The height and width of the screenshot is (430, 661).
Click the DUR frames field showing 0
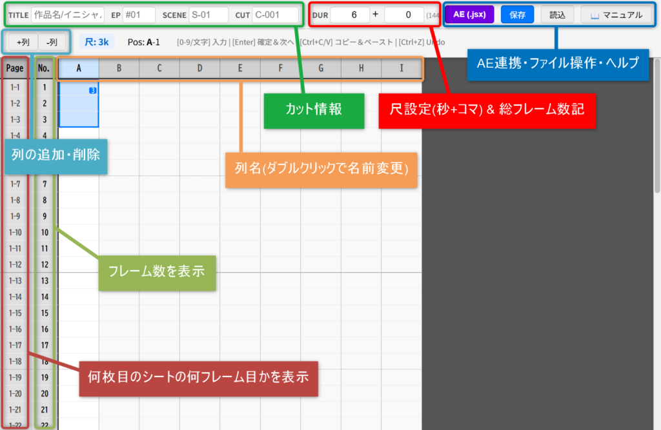[x=403, y=15]
